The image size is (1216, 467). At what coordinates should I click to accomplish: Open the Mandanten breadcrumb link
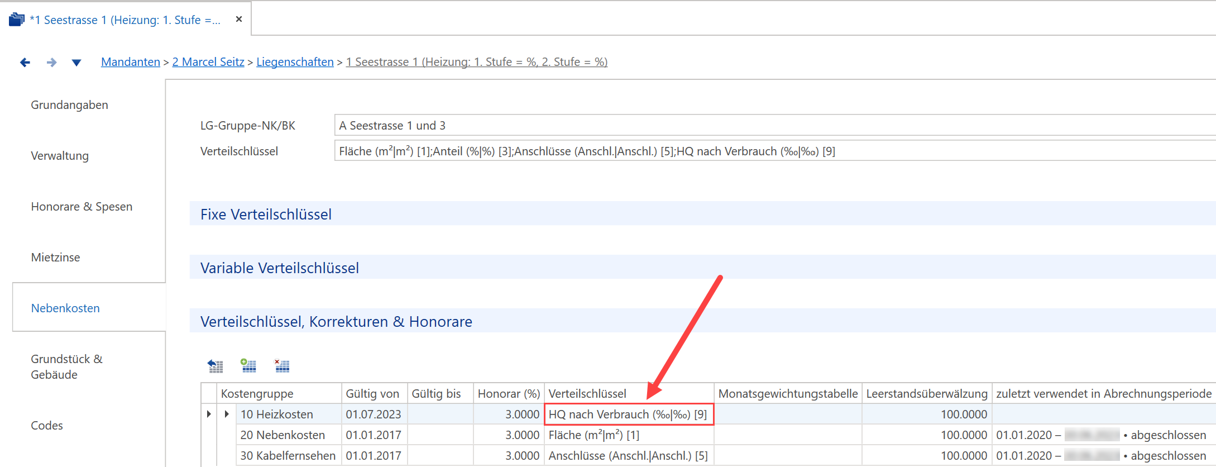click(x=131, y=62)
